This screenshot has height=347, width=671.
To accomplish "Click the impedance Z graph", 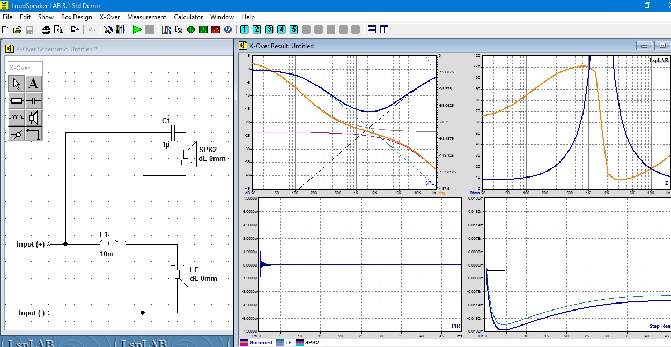I will (x=577, y=122).
